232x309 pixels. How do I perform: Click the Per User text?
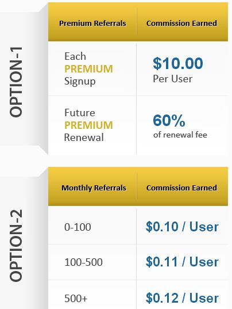(x=173, y=79)
